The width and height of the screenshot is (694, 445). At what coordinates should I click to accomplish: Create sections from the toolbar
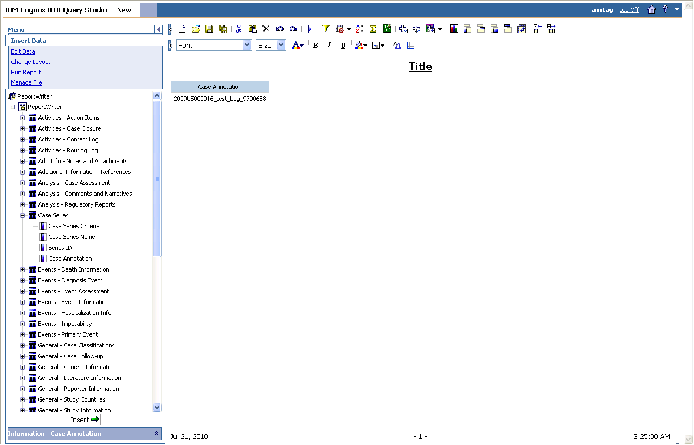point(508,29)
